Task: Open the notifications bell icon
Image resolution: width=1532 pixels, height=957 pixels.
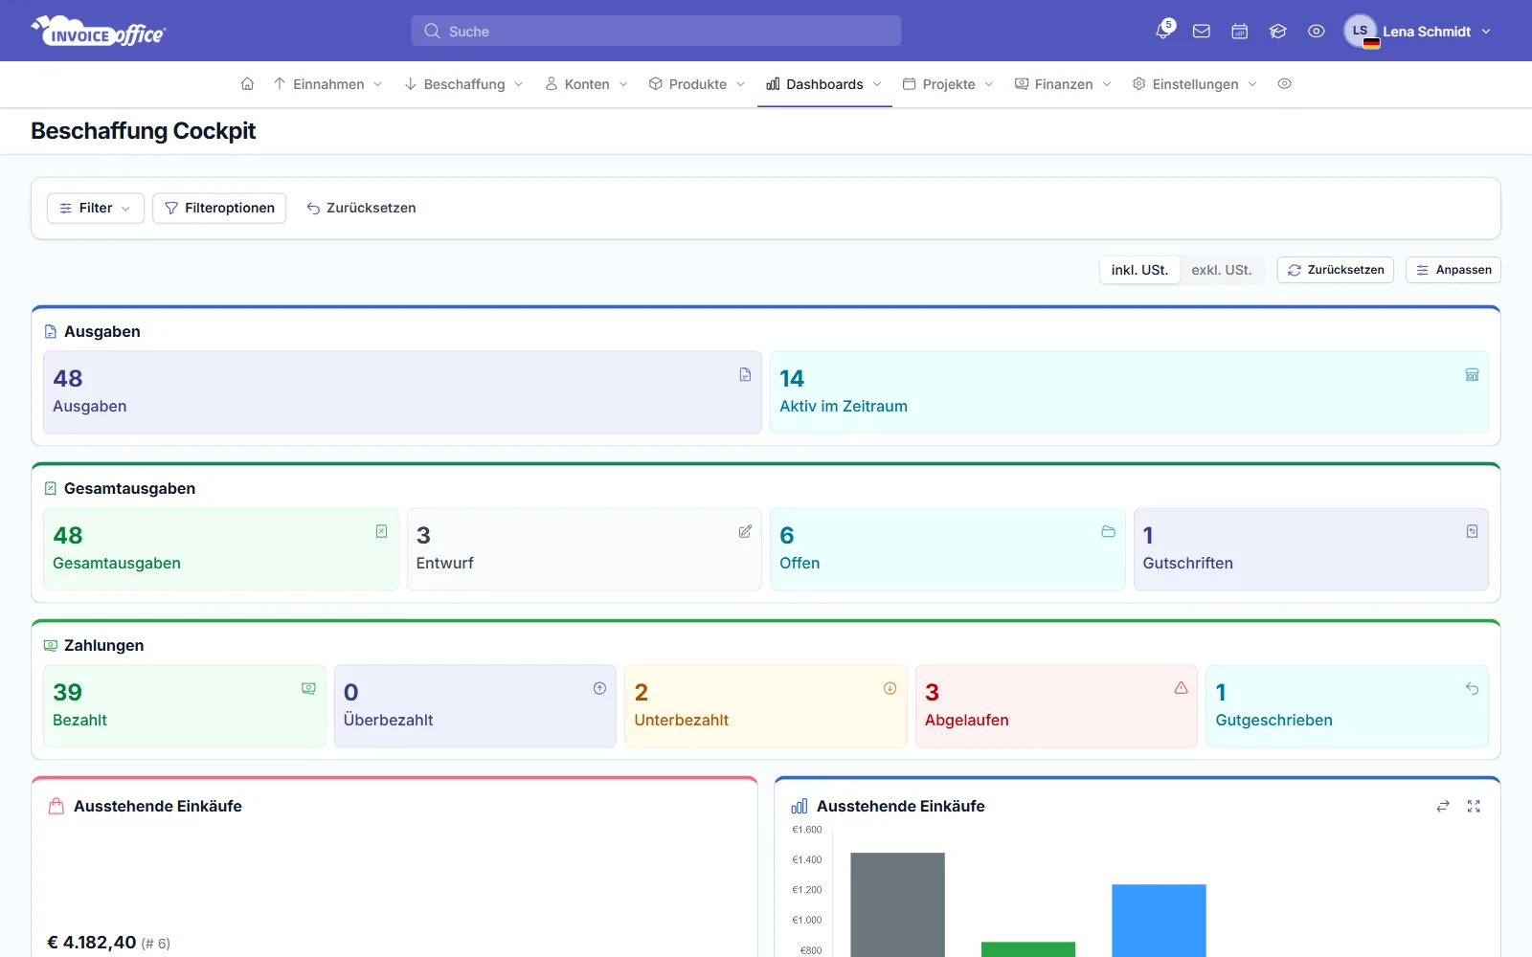Action: (x=1163, y=31)
